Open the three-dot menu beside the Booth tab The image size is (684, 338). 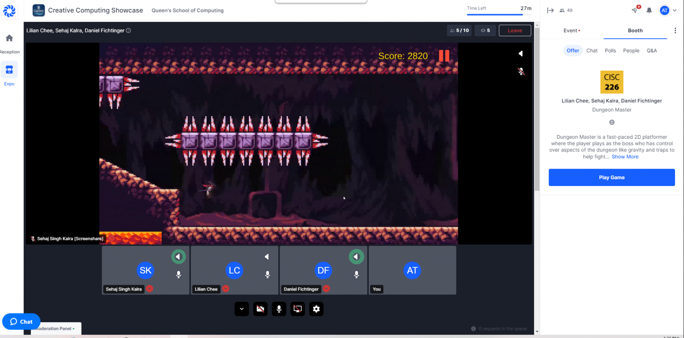coord(675,31)
